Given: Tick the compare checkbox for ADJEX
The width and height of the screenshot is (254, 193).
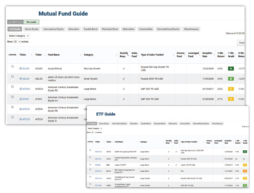Looking at the screenshot, I should tap(13, 66).
